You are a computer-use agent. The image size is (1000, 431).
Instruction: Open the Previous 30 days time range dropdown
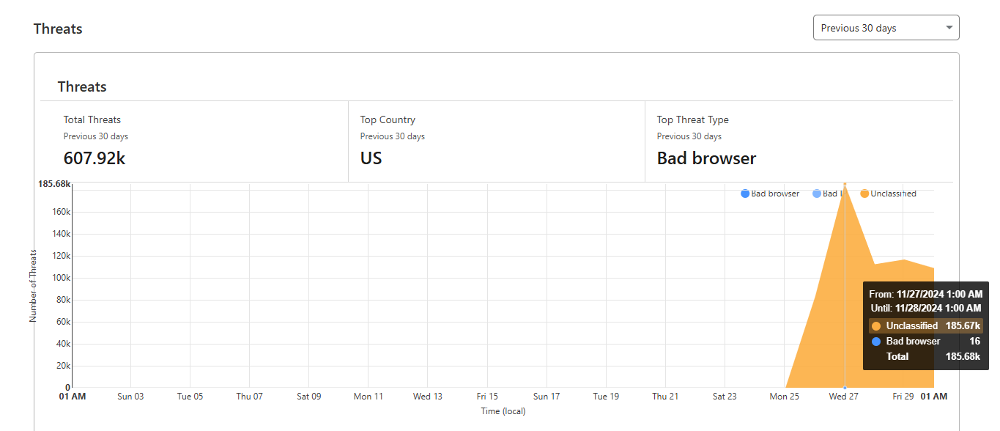pos(886,28)
